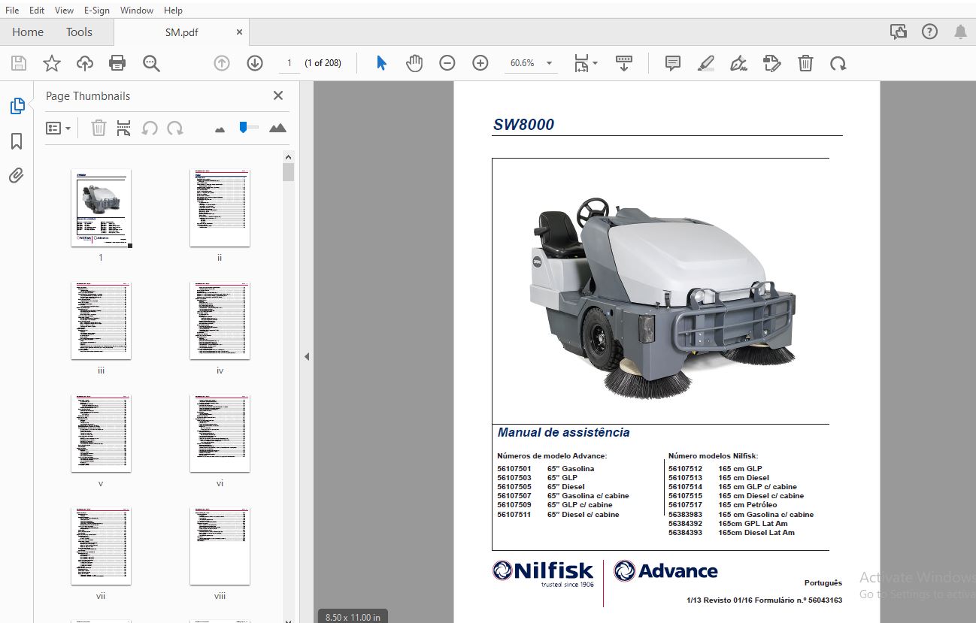
Task: Open the Edit menu
Action: click(37, 11)
